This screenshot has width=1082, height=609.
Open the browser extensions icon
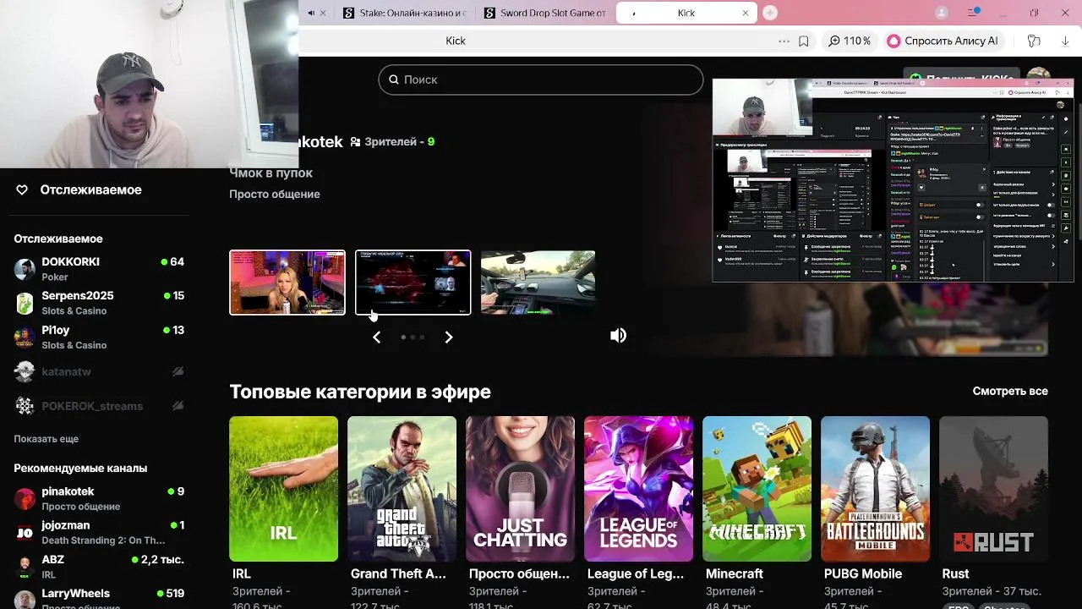click(1033, 41)
